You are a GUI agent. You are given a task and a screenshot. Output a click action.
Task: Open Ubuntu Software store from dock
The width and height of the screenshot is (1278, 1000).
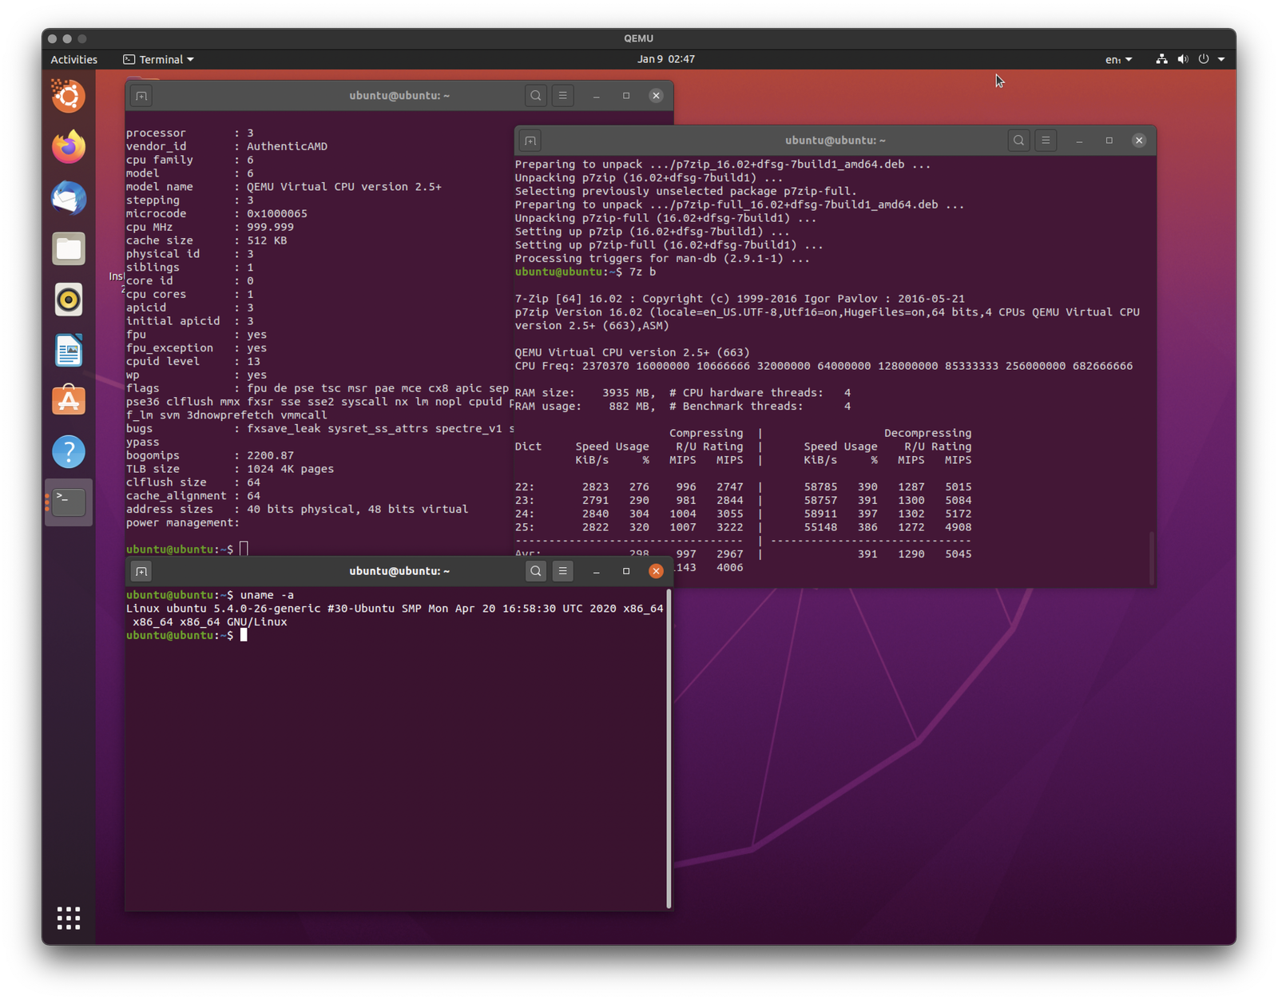[x=69, y=401]
